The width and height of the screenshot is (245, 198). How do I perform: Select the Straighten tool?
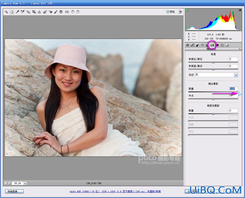[39, 12]
